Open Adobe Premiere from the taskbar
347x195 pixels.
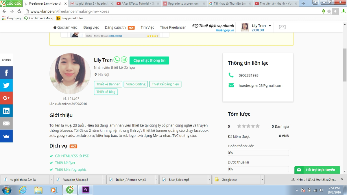point(86,190)
